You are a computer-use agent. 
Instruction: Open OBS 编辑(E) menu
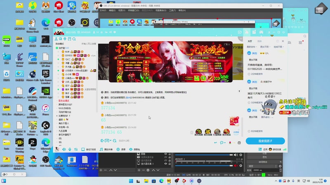click(x=112, y=10)
